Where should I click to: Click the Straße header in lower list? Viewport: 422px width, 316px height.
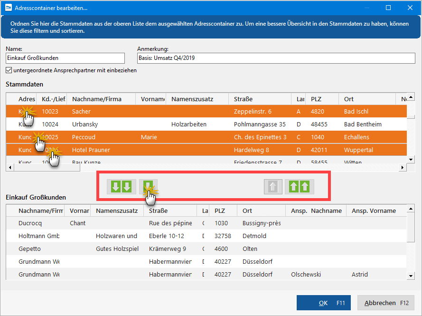(x=170, y=211)
